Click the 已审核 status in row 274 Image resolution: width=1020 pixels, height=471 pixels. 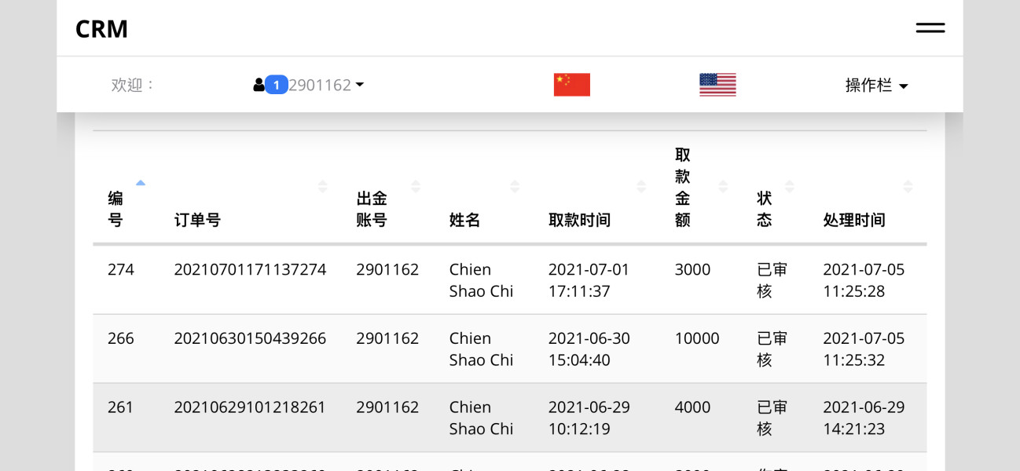point(772,280)
